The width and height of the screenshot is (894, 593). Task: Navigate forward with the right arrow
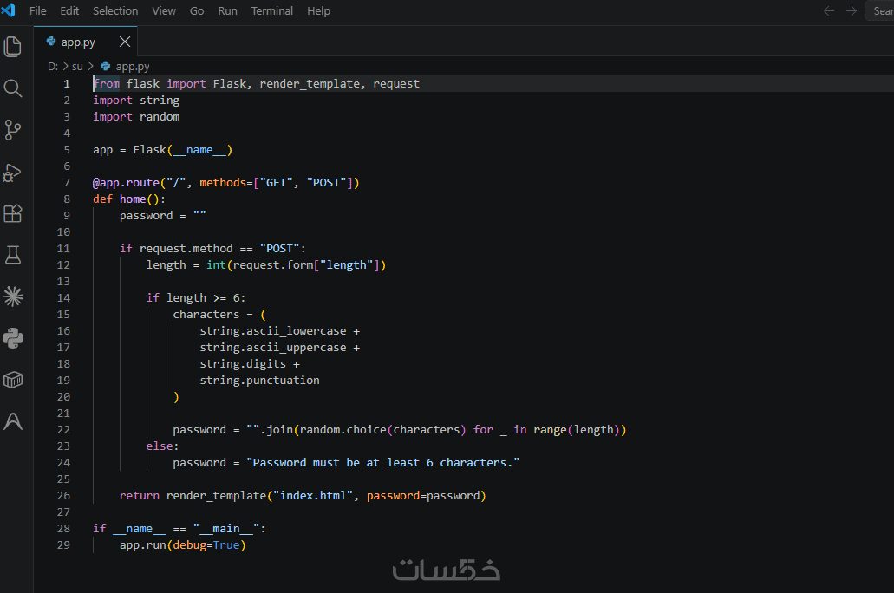852,10
